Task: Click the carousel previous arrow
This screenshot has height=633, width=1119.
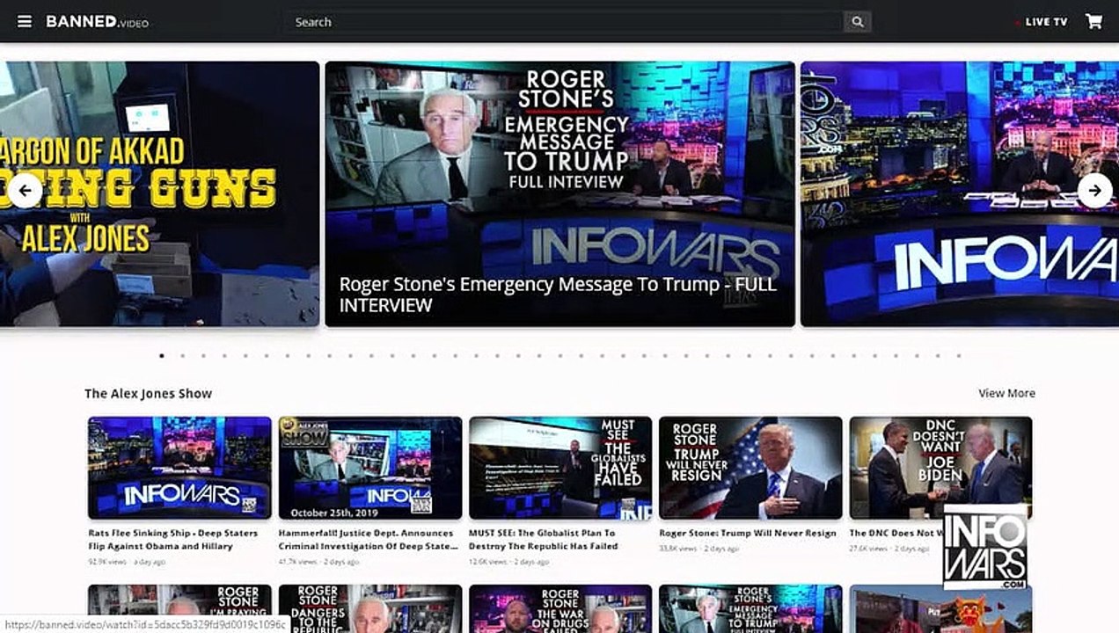Action: pos(25,190)
